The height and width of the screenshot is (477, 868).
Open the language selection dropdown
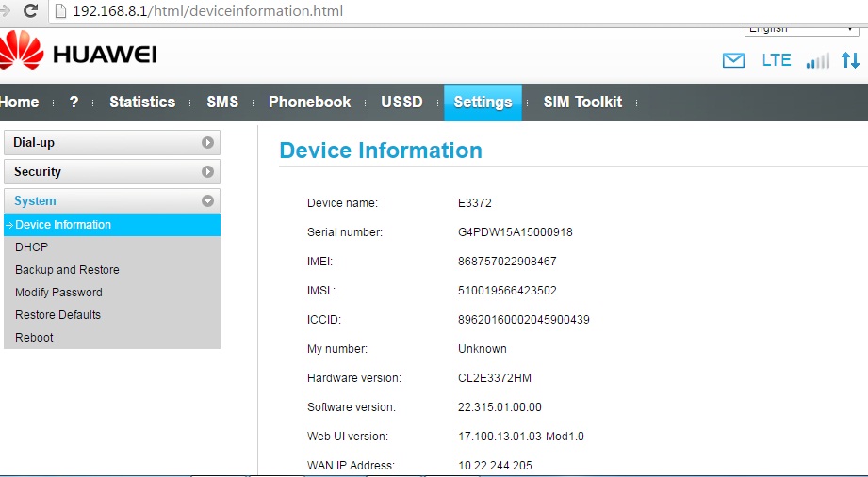801,30
